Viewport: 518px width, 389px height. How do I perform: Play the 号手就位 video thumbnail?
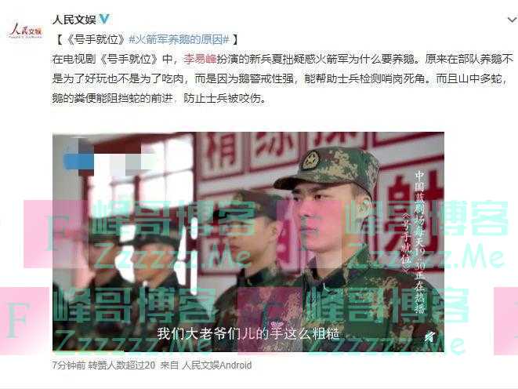pyautogui.click(x=248, y=242)
